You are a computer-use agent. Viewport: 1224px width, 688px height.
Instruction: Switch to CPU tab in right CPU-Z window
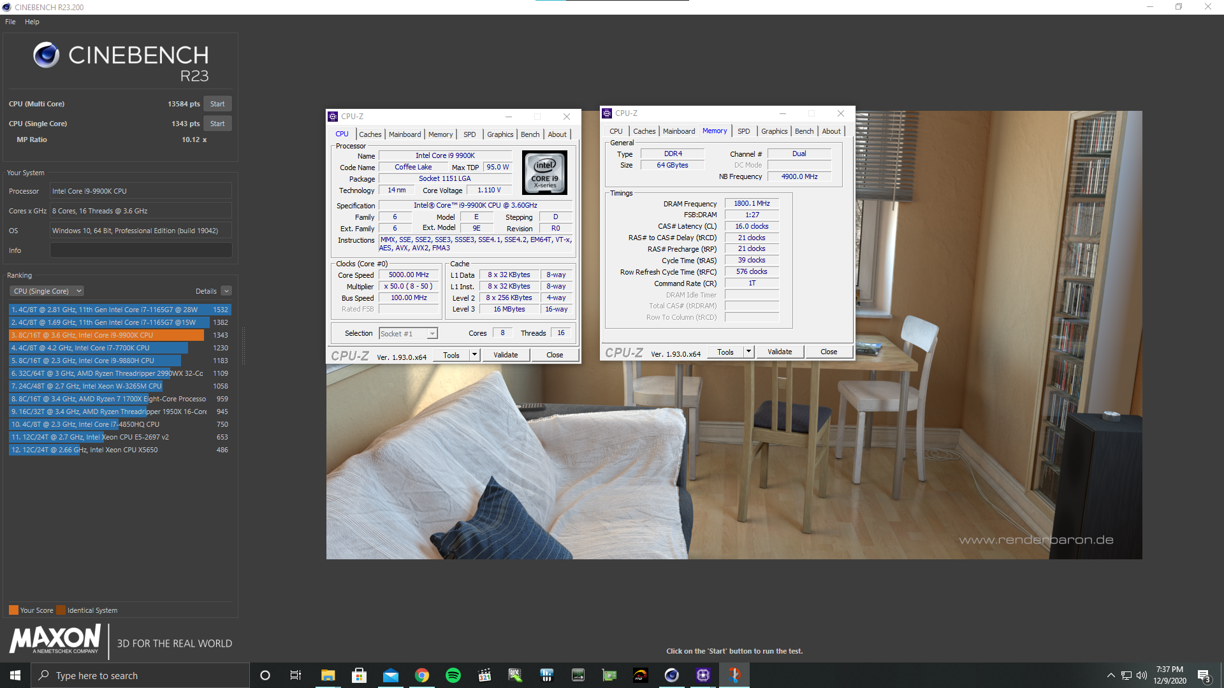coord(616,131)
